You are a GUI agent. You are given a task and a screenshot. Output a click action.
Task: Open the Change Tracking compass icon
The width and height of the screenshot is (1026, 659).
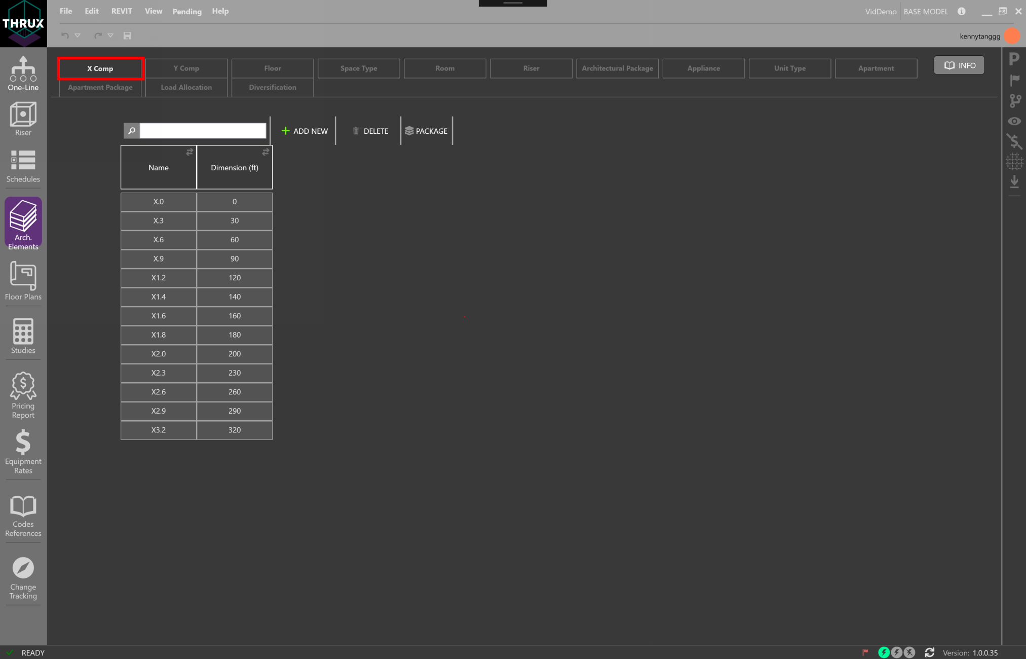click(23, 578)
